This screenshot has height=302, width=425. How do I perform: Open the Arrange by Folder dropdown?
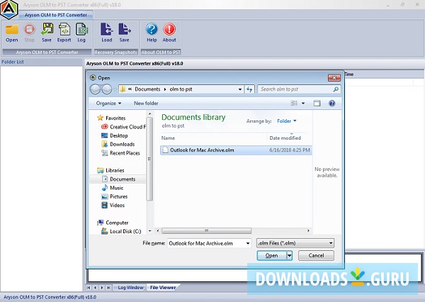(286, 121)
